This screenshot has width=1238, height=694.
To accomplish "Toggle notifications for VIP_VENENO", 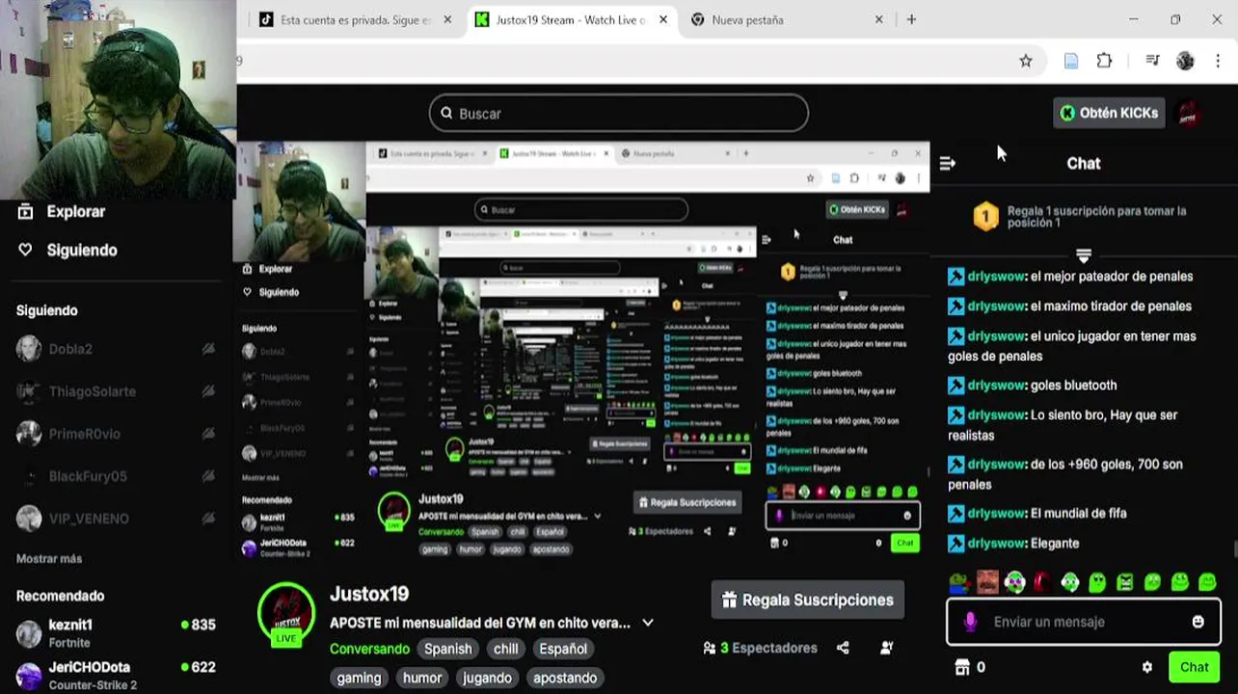I will tap(208, 519).
